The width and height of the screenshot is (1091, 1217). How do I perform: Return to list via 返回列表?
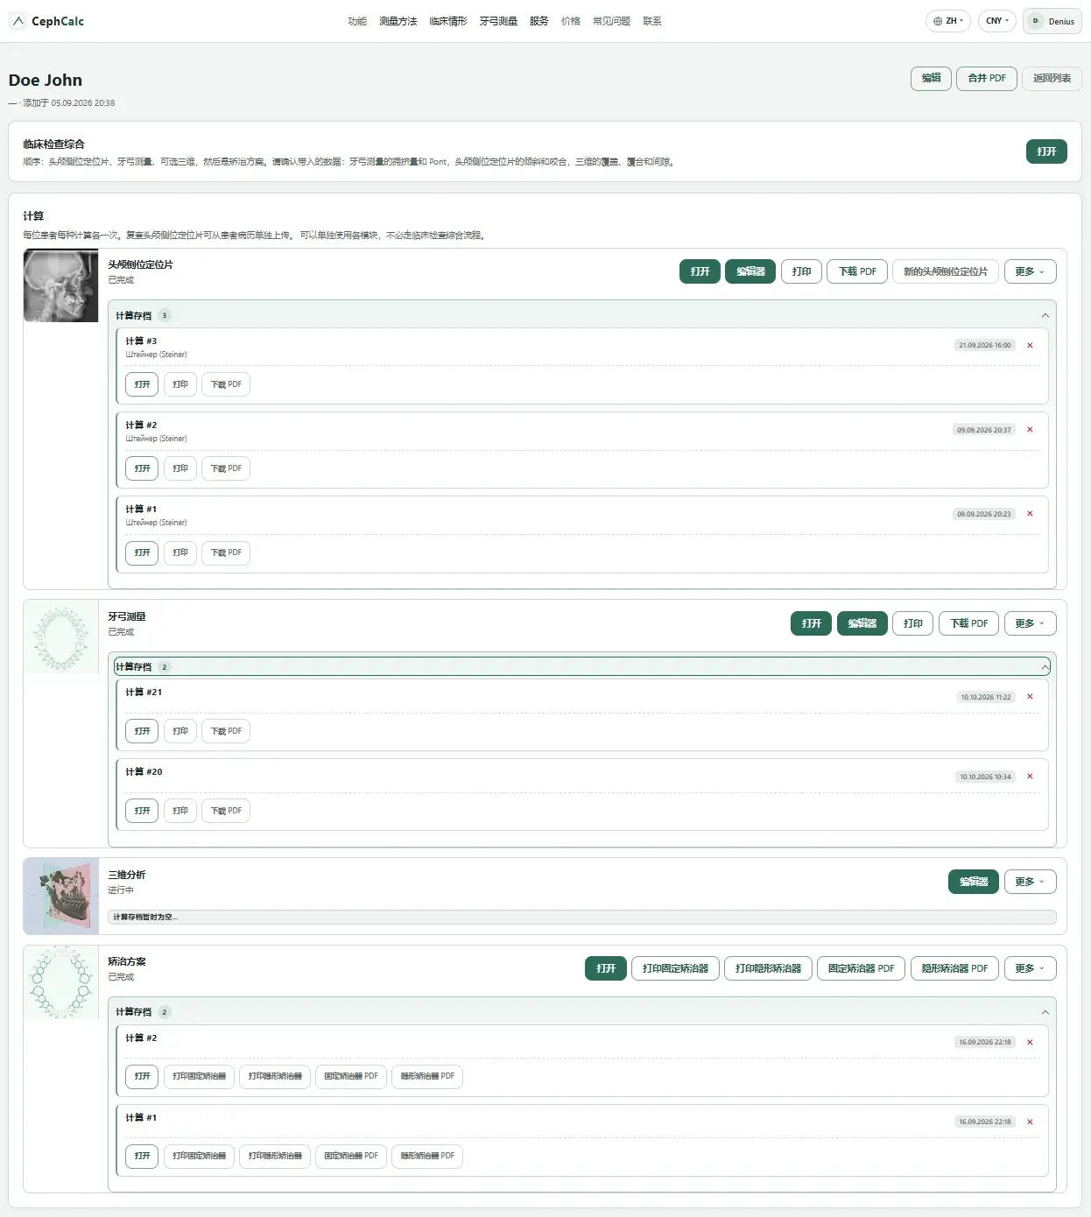click(1052, 78)
